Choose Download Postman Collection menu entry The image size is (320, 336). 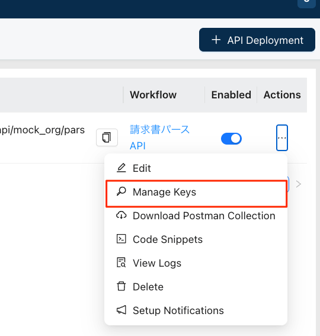point(196,216)
